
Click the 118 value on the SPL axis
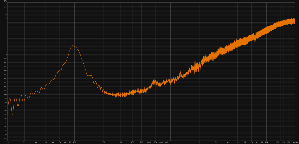(5, 23)
